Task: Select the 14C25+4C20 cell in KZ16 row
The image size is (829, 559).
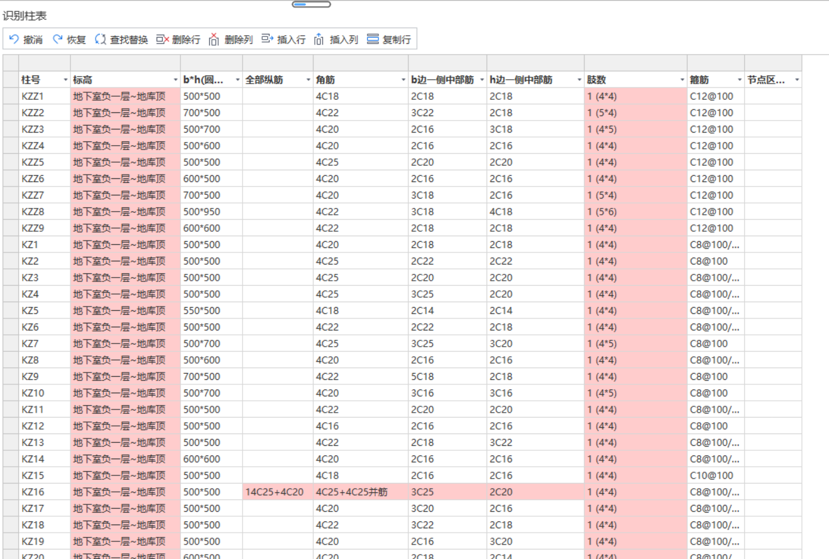Action: (x=278, y=492)
